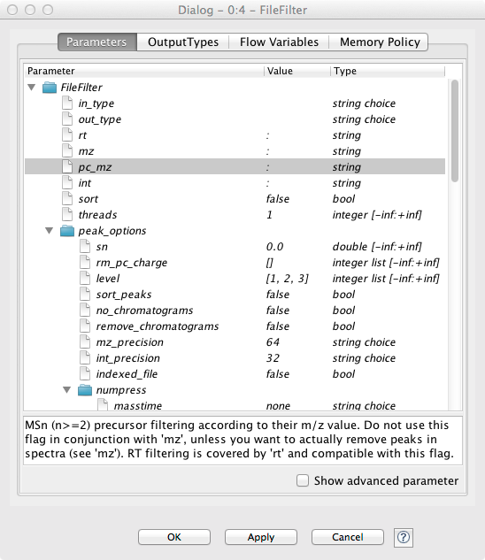Enable Show advanced parameter checkbox
Image resolution: width=485 pixels, height=560 pixels.
click(x=303, y=480)
